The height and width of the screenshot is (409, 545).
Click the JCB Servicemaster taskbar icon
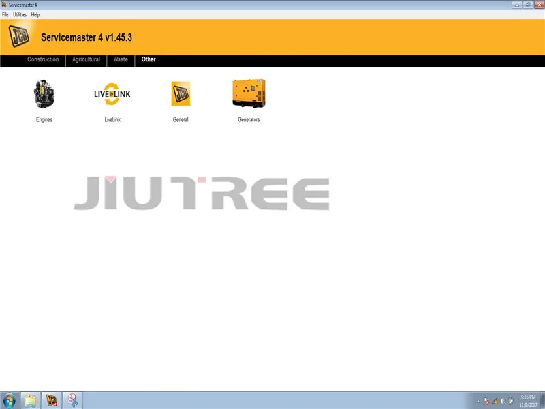[x=52, y=401]
